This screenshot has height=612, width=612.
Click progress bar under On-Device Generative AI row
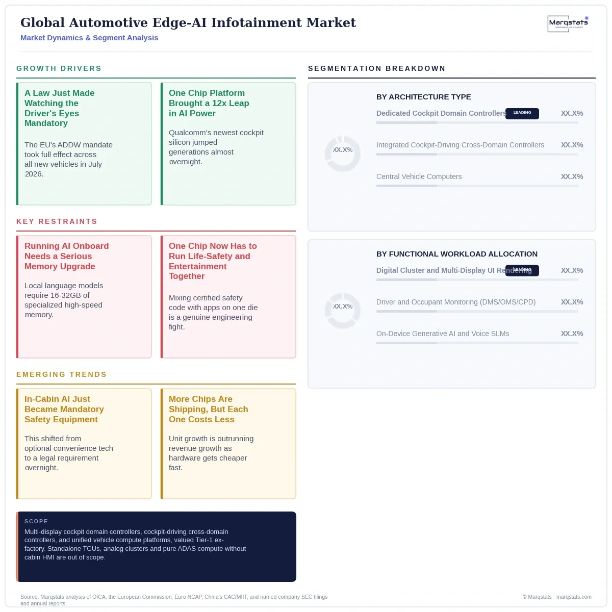(x=477, y=343)
